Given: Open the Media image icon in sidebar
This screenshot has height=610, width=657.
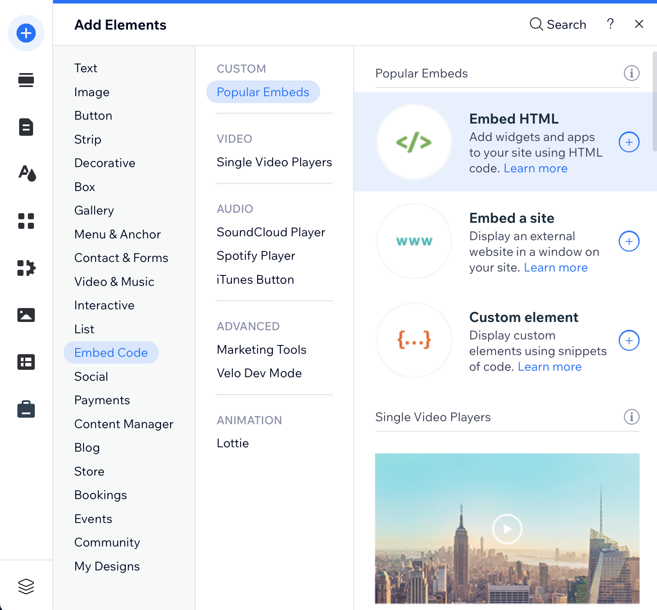Looking at the screenshot, I should point(26,315).
